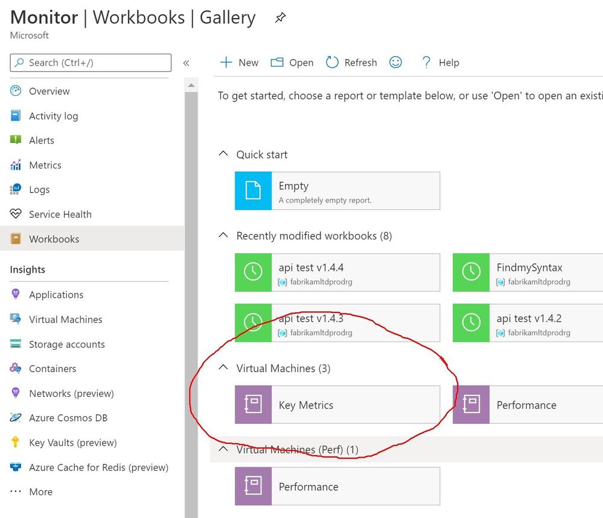Click the plus icon beside New
The image size is (603, 518).
point(226,62)
